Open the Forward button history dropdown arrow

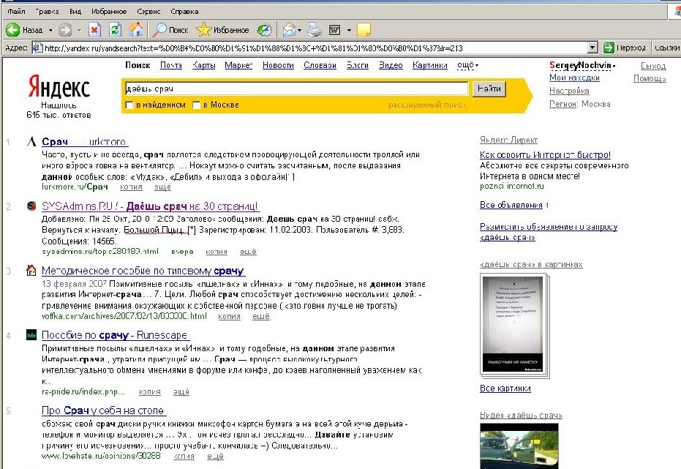point(79,30)
